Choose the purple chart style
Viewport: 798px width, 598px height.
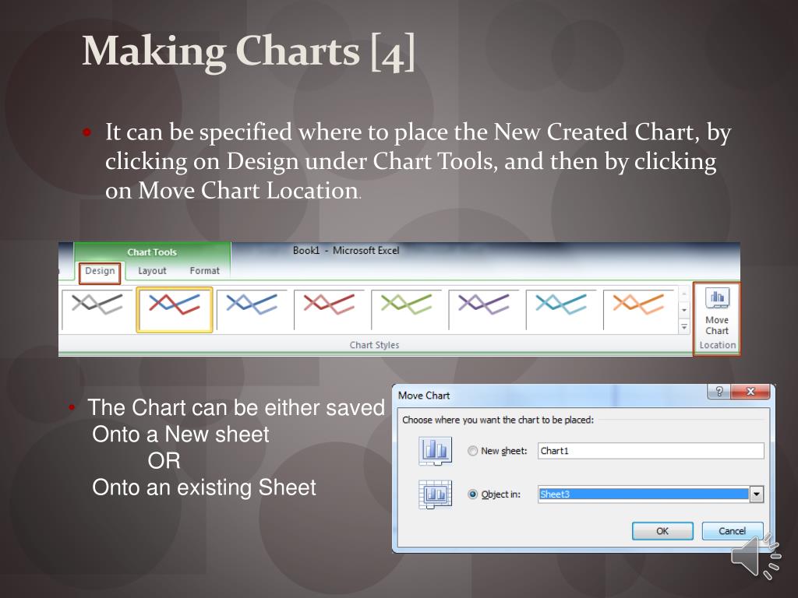484,310
